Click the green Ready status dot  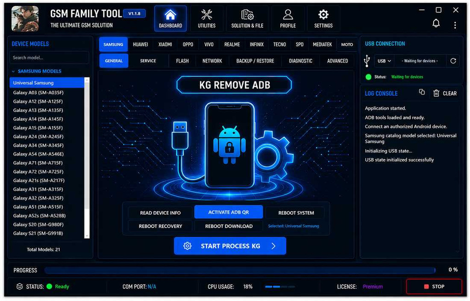point(50,286)
